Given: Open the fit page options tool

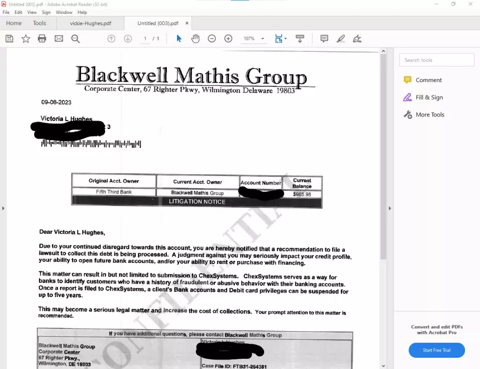Looking at the screenshot, I should 279,38.
